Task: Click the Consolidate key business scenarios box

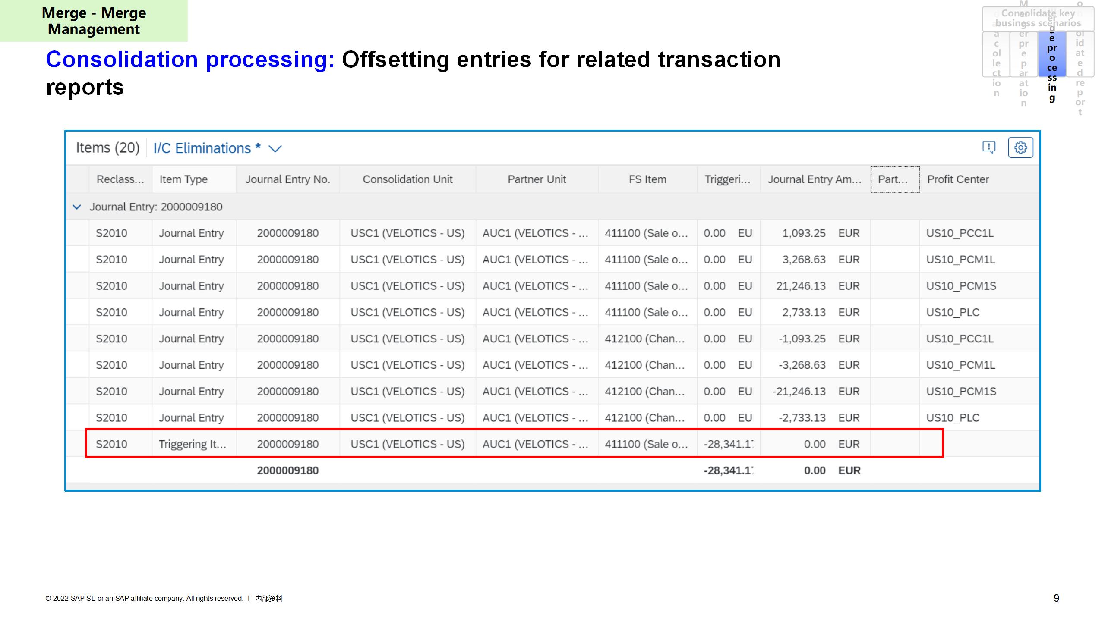Action: coord(1038,19)
